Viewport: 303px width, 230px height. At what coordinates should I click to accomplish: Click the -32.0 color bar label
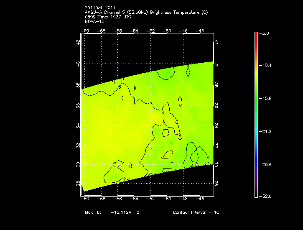(x=266, y=196)
